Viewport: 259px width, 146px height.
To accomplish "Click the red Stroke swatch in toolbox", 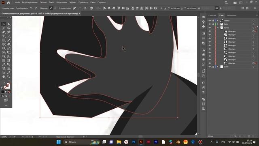I will point(8,86).
